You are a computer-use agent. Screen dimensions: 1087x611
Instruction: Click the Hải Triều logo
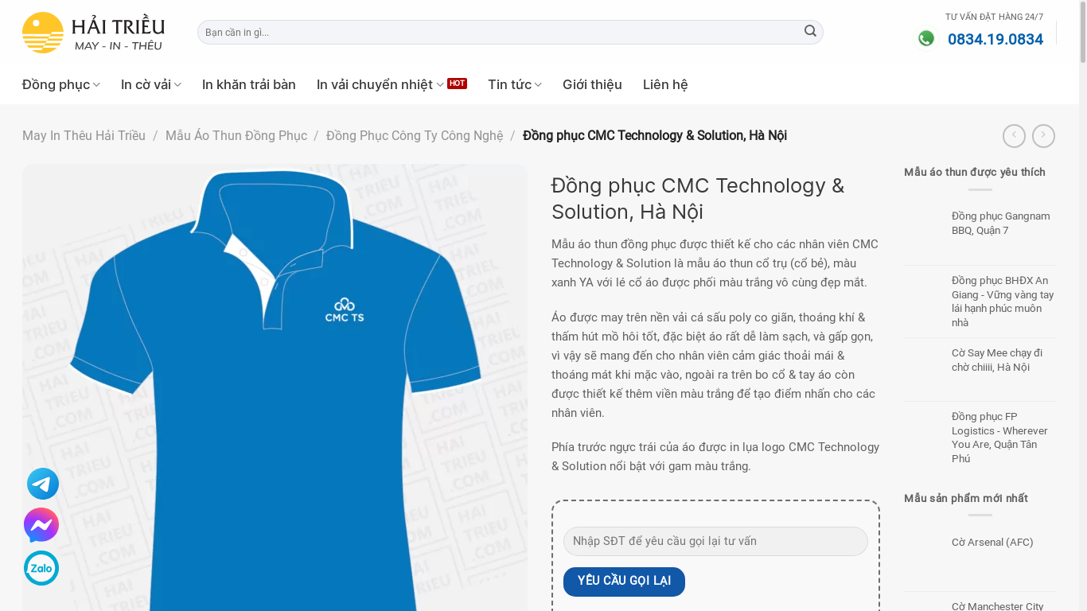point(94,33)
